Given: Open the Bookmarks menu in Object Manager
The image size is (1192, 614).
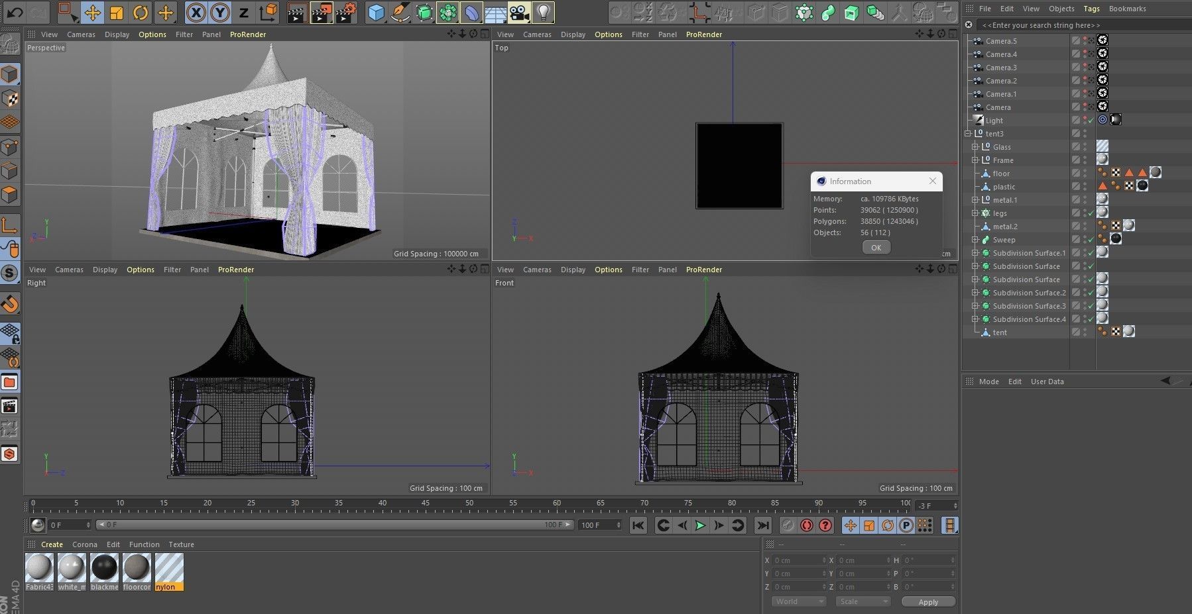Looking at the screenshot, I should coord(1127,9).
